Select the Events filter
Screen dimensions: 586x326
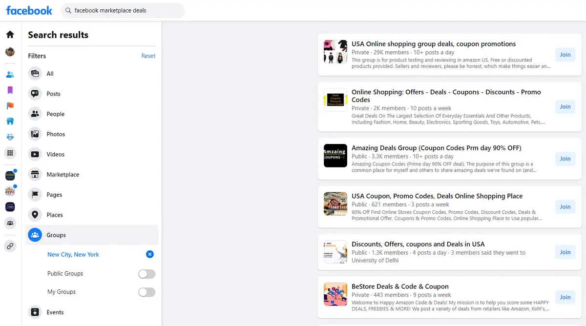point(92,312)
